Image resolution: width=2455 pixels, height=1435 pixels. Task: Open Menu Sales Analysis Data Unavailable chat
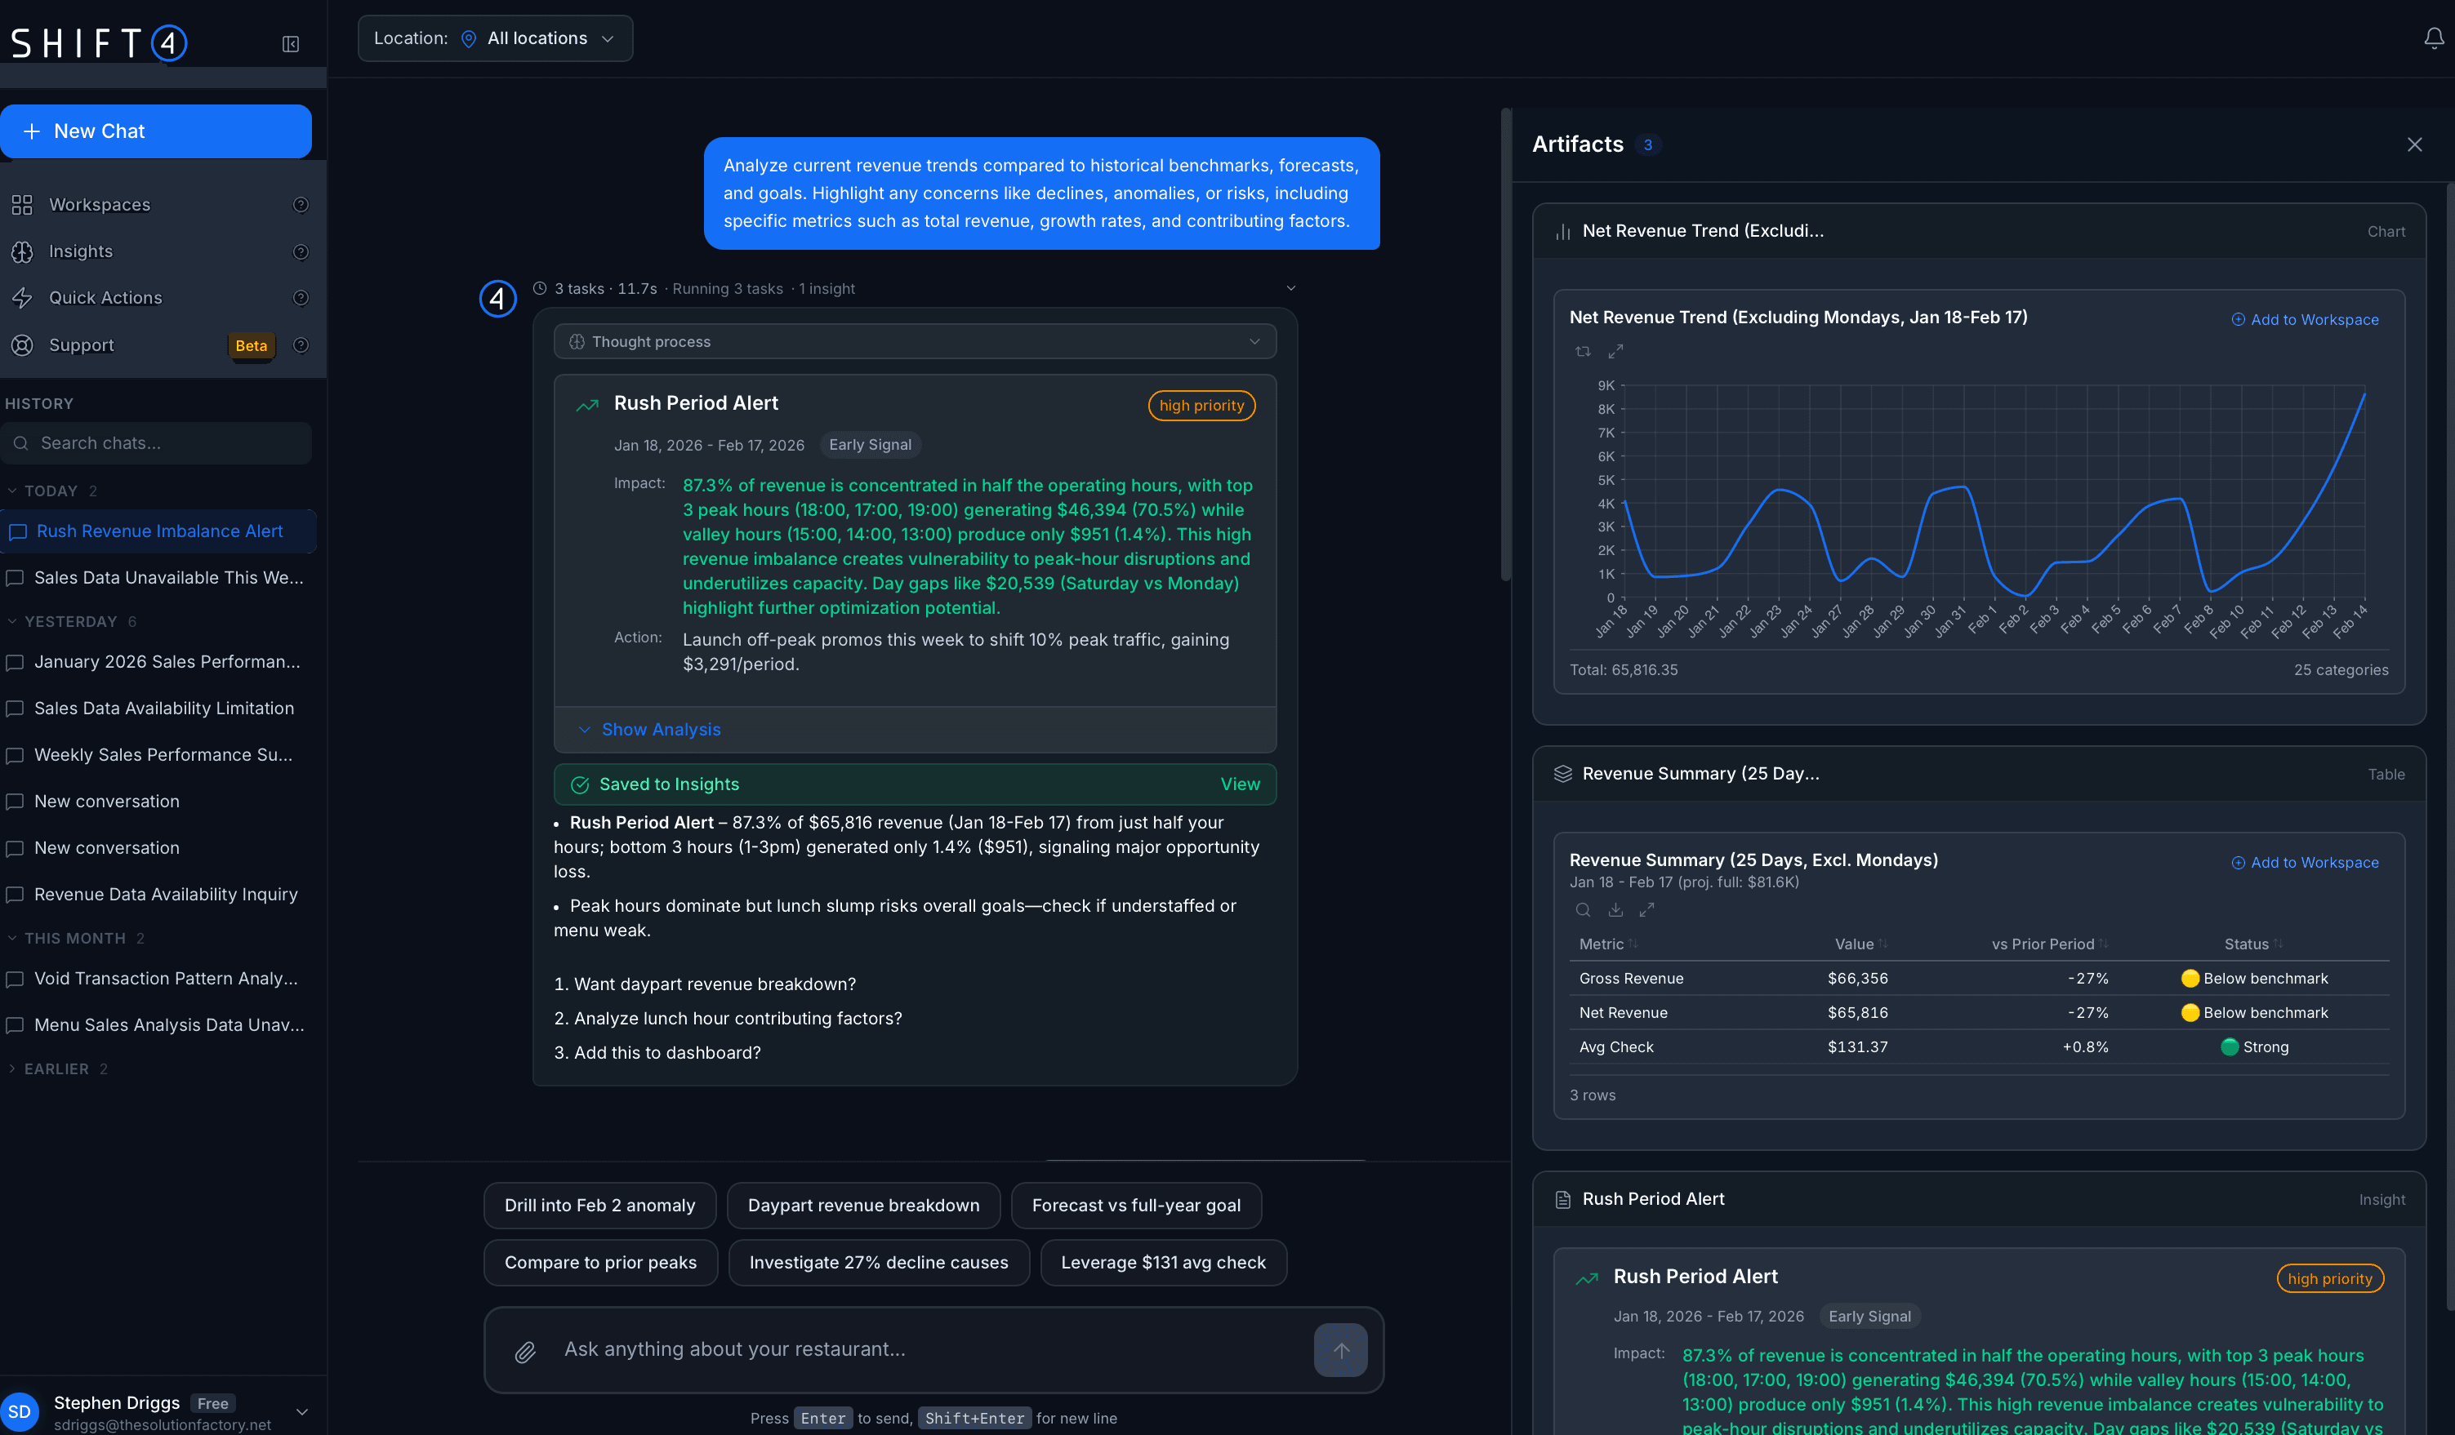pos(158,1025)
